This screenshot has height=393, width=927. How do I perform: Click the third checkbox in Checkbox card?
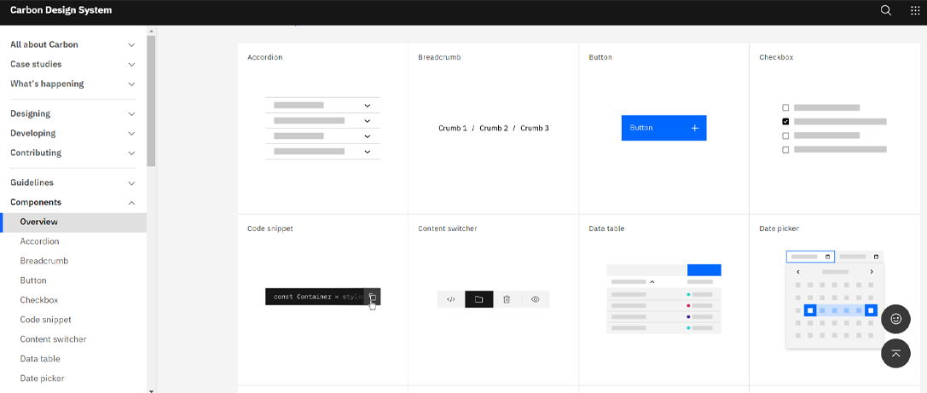785,136
